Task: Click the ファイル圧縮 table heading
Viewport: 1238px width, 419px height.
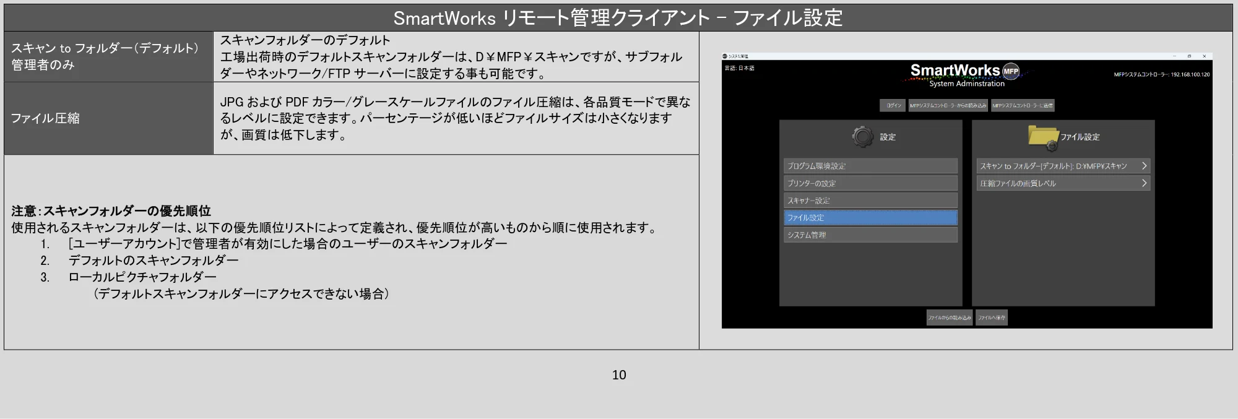Action: [45, 118]
